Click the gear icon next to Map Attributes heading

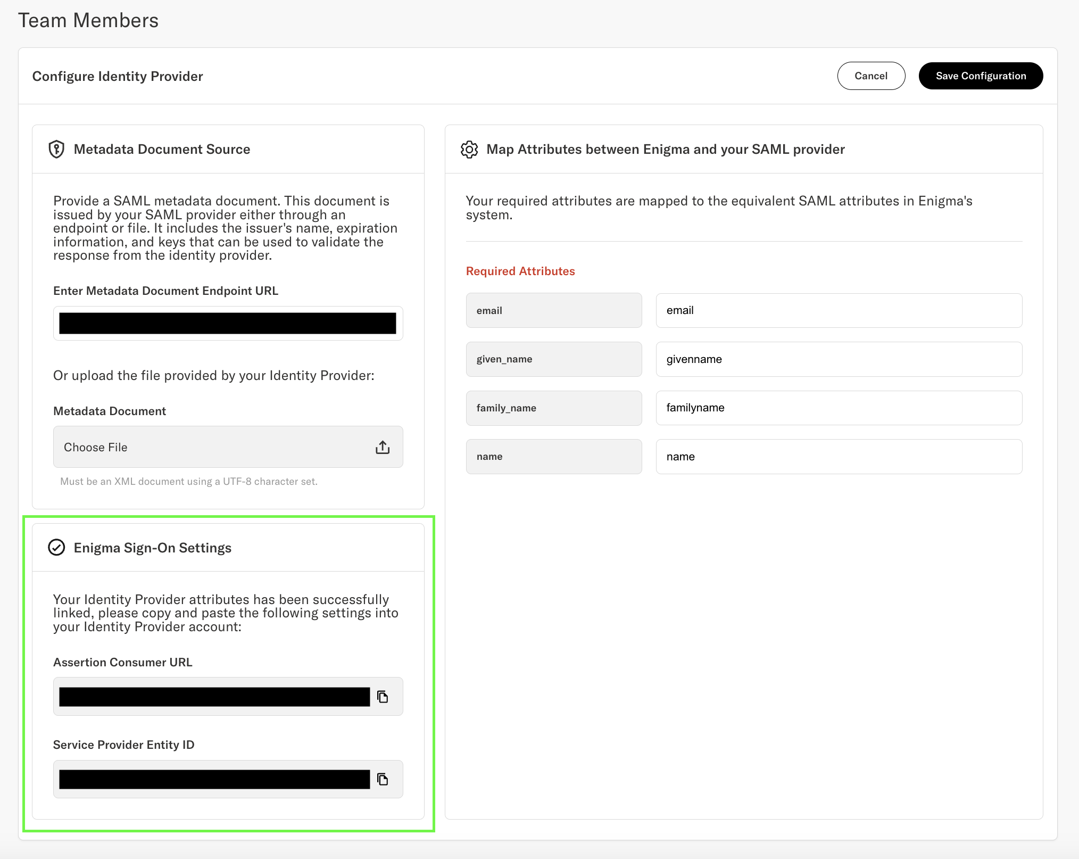click(x=470, y=149)
